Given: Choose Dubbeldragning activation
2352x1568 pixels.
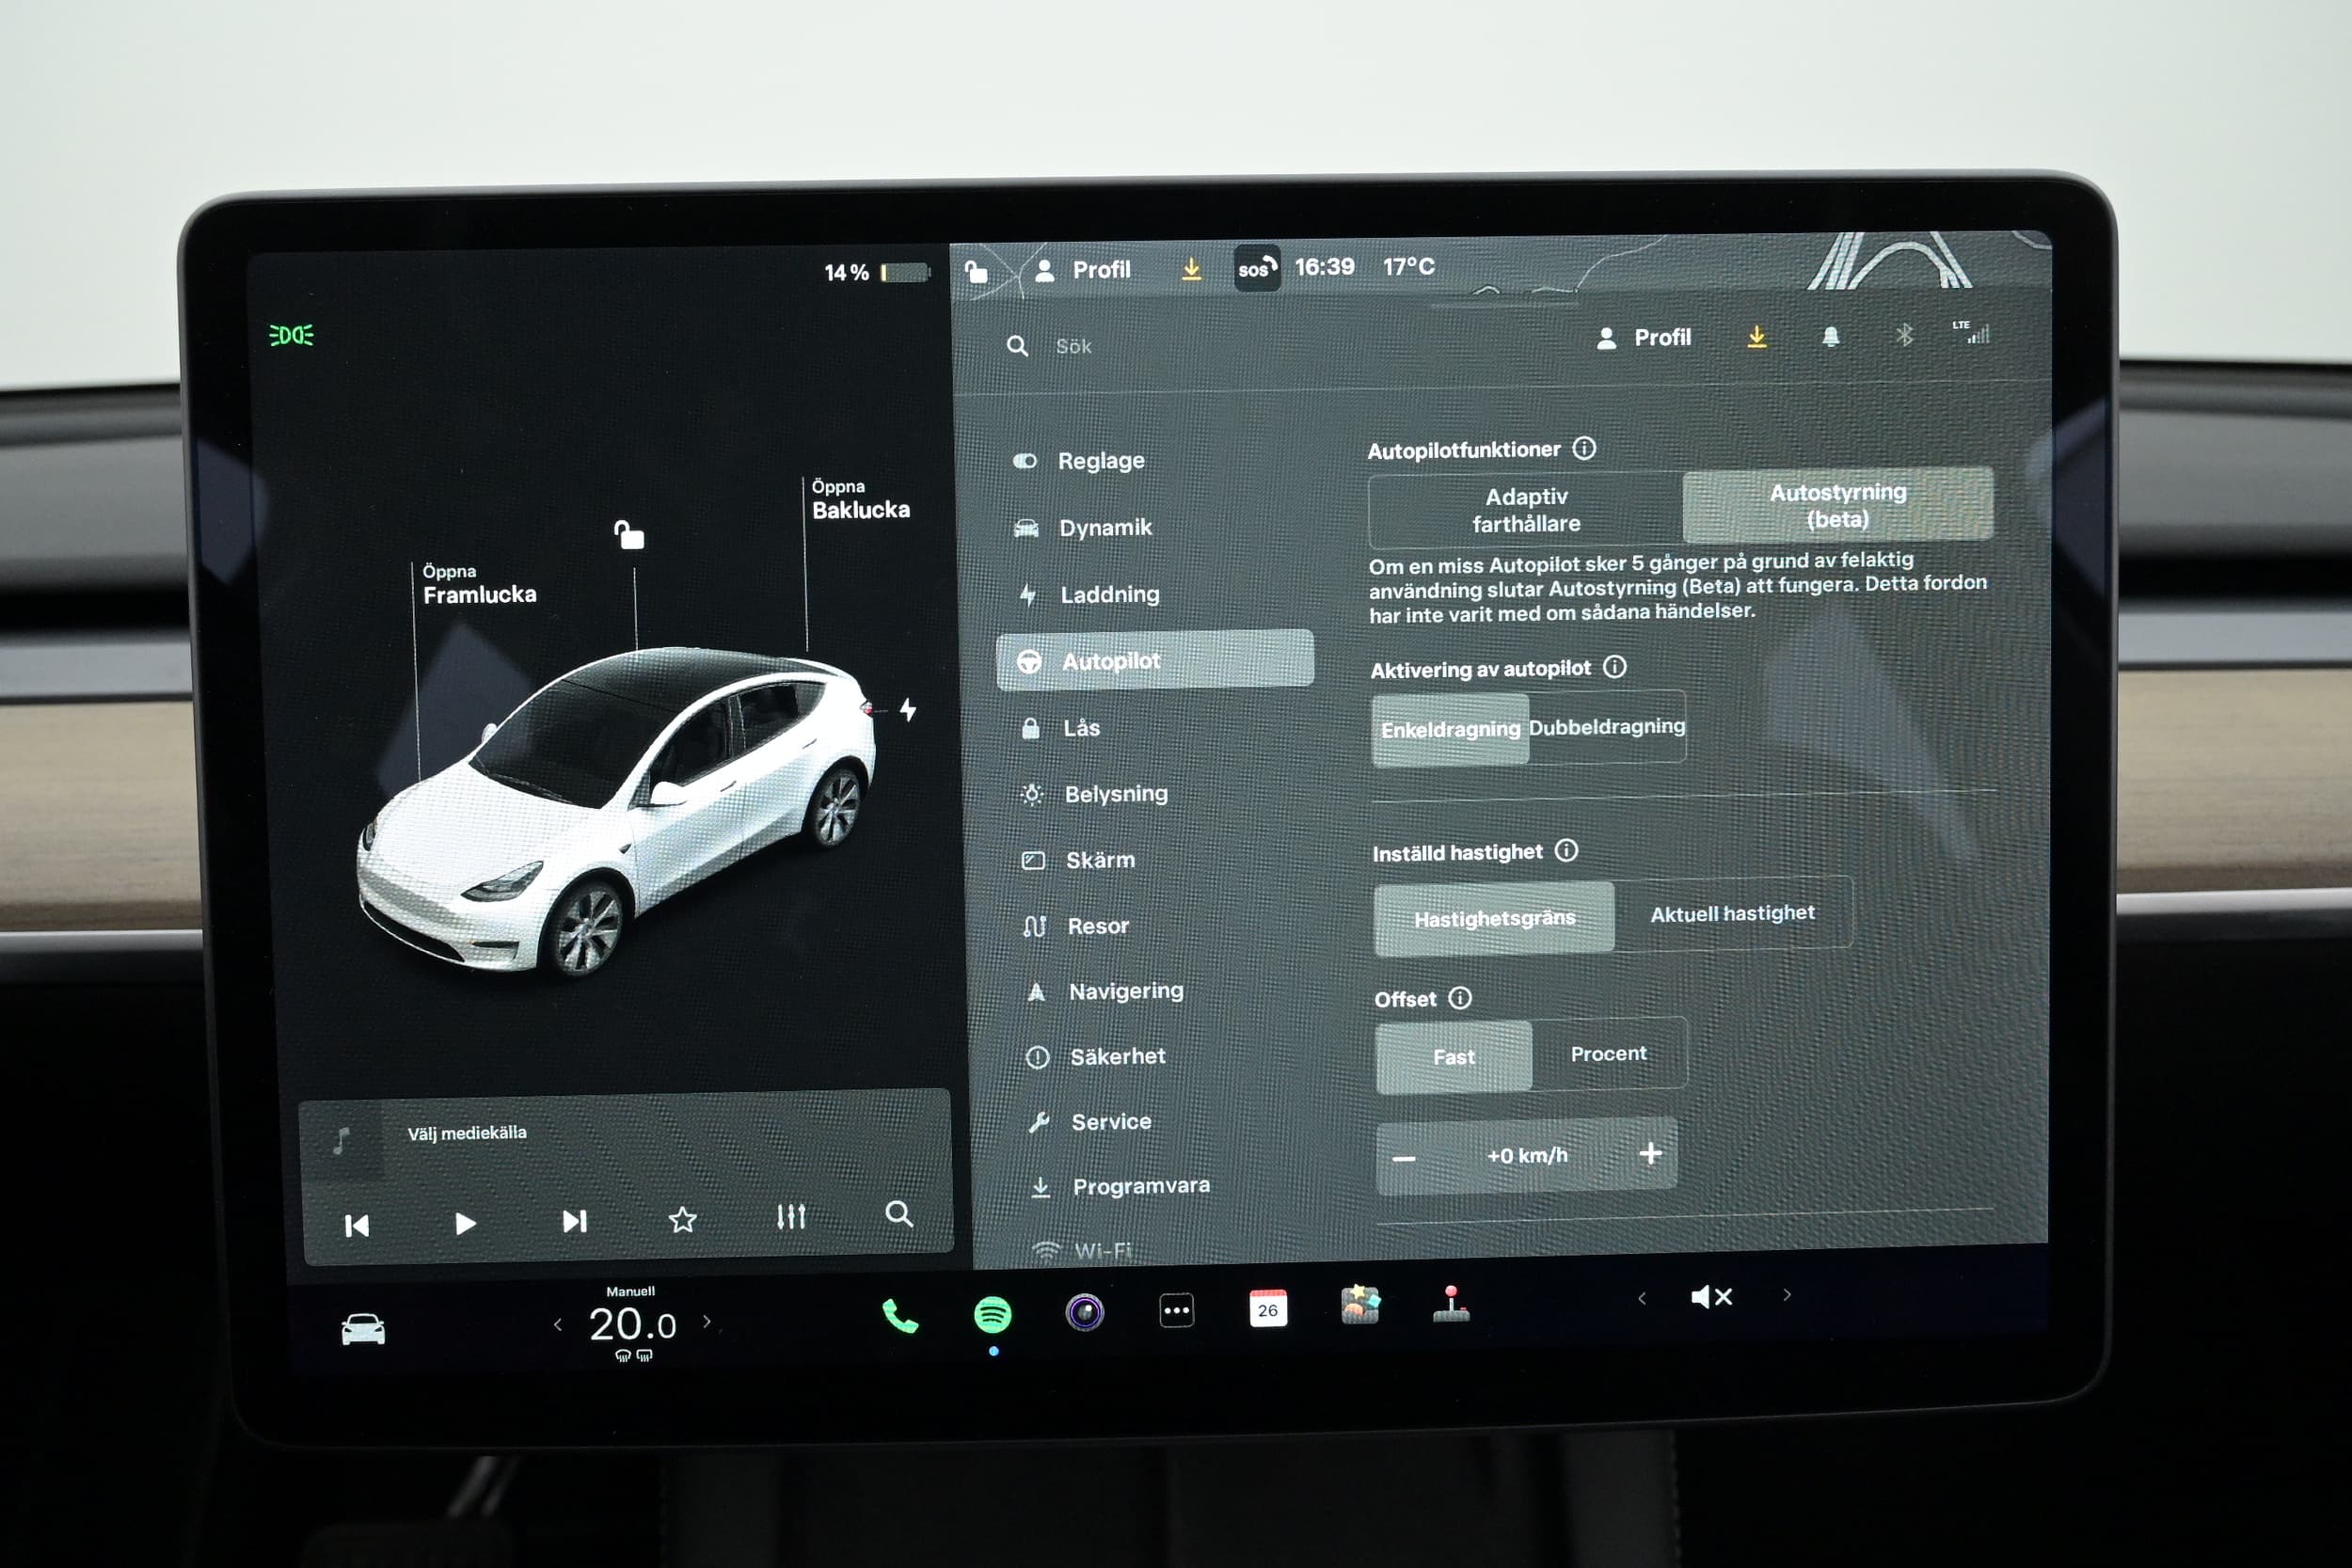Looking at the screenshot, I should tap(1607, 727).
